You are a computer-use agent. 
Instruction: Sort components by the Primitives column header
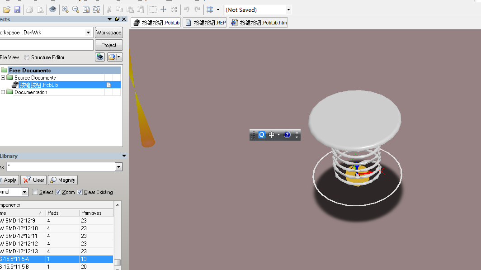click(97, 213)
